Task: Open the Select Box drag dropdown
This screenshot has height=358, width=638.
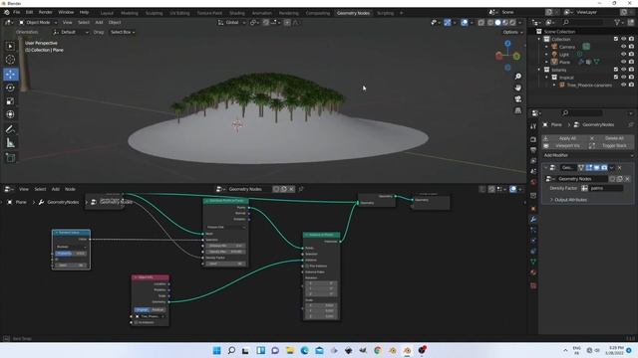Action: pyautogui.click(x=123, y=32)
